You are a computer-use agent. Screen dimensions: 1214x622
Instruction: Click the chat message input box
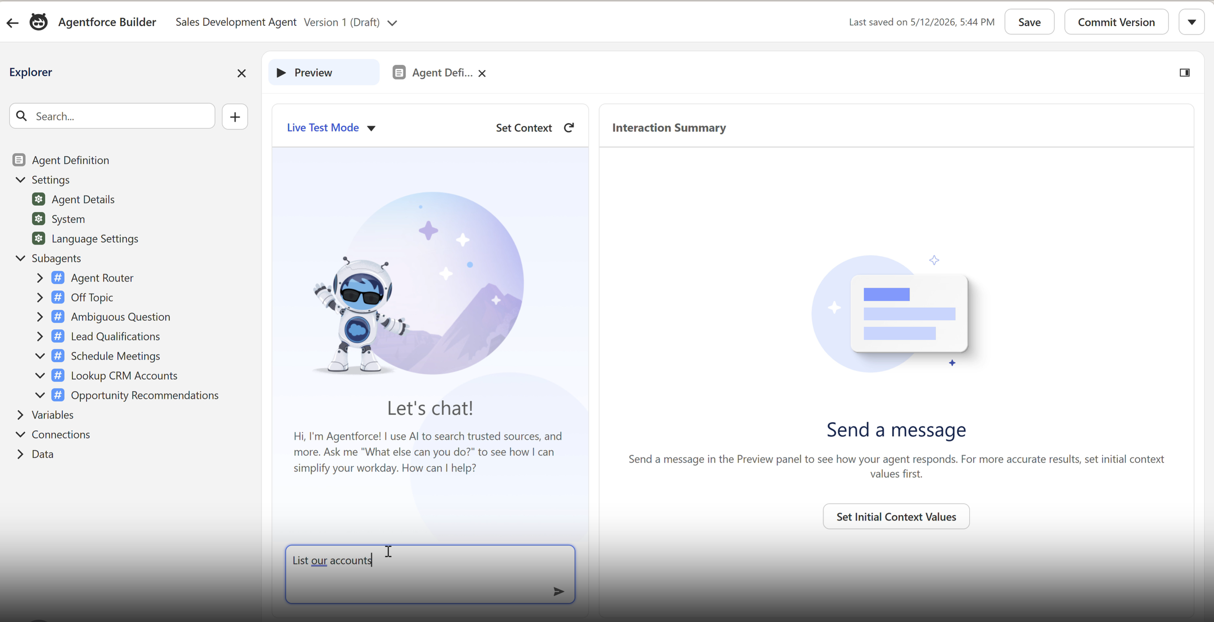(x=430, y=574)
